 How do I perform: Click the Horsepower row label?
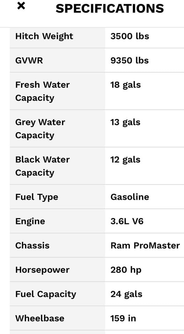(42, 270)
